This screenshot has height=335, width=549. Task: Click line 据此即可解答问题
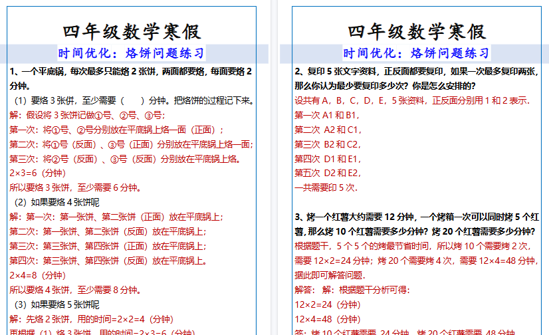[330, 275]
